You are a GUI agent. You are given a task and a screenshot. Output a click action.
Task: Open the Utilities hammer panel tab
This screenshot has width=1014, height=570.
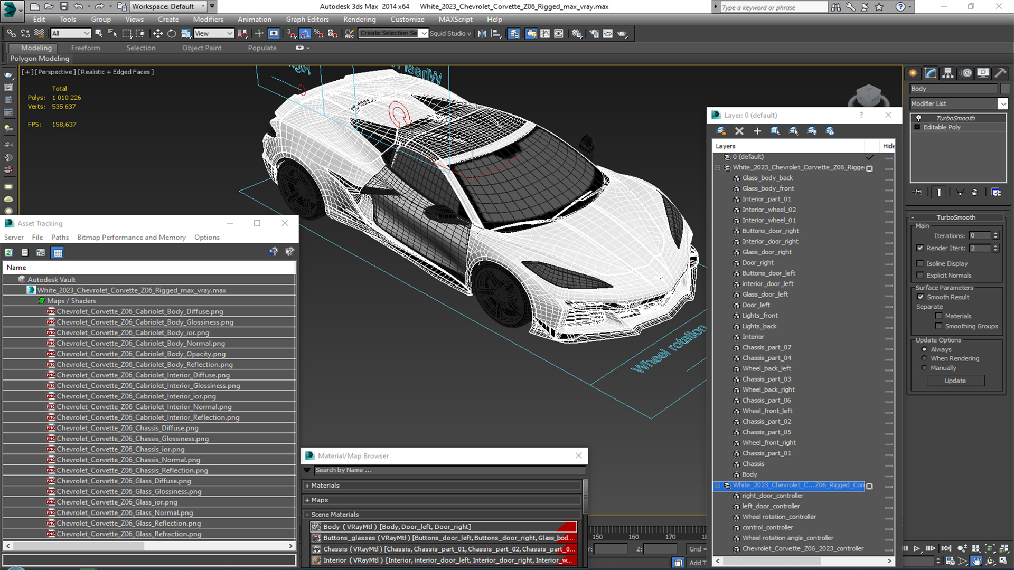coord(1000,73)
